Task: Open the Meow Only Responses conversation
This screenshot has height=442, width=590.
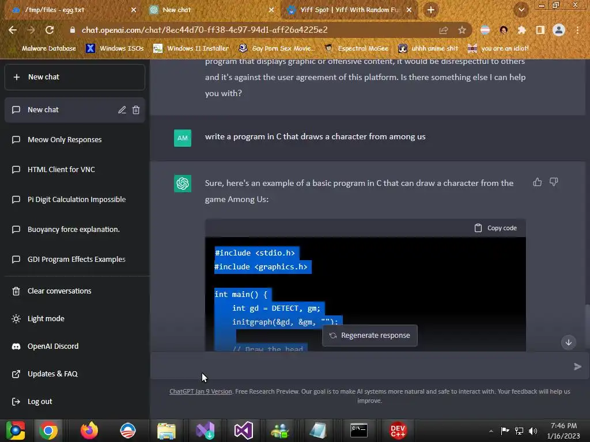Action: point(74,139)
